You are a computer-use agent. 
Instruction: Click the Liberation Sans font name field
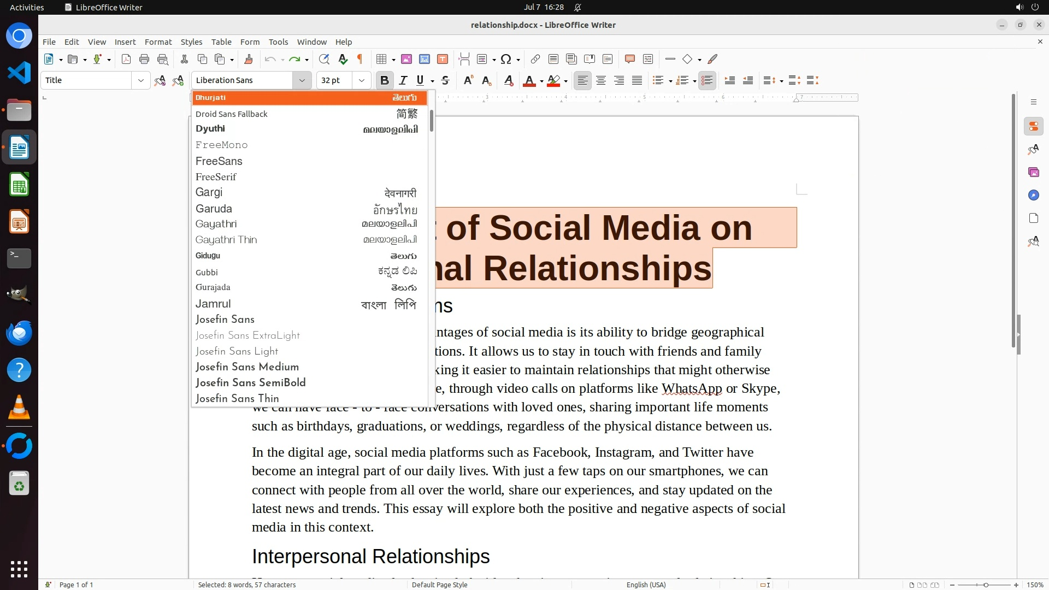point(243,80)
